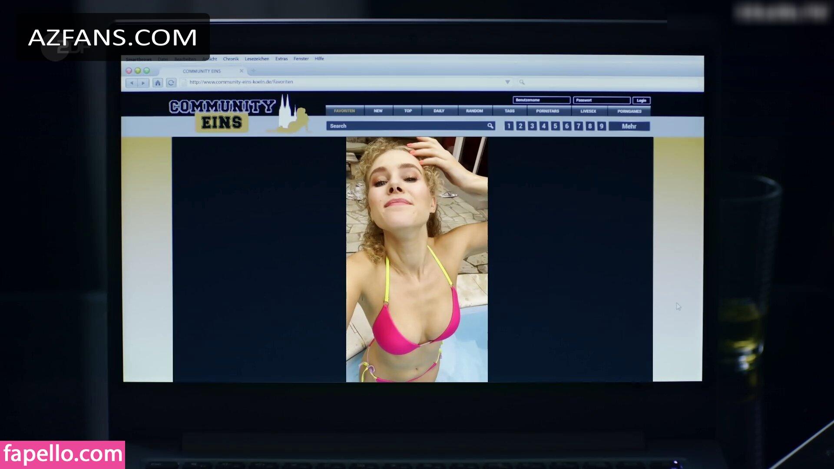Screen dimensions: 834x469
Task: Click the Login button
Action: pyautogui.click(x=641, y=100)
